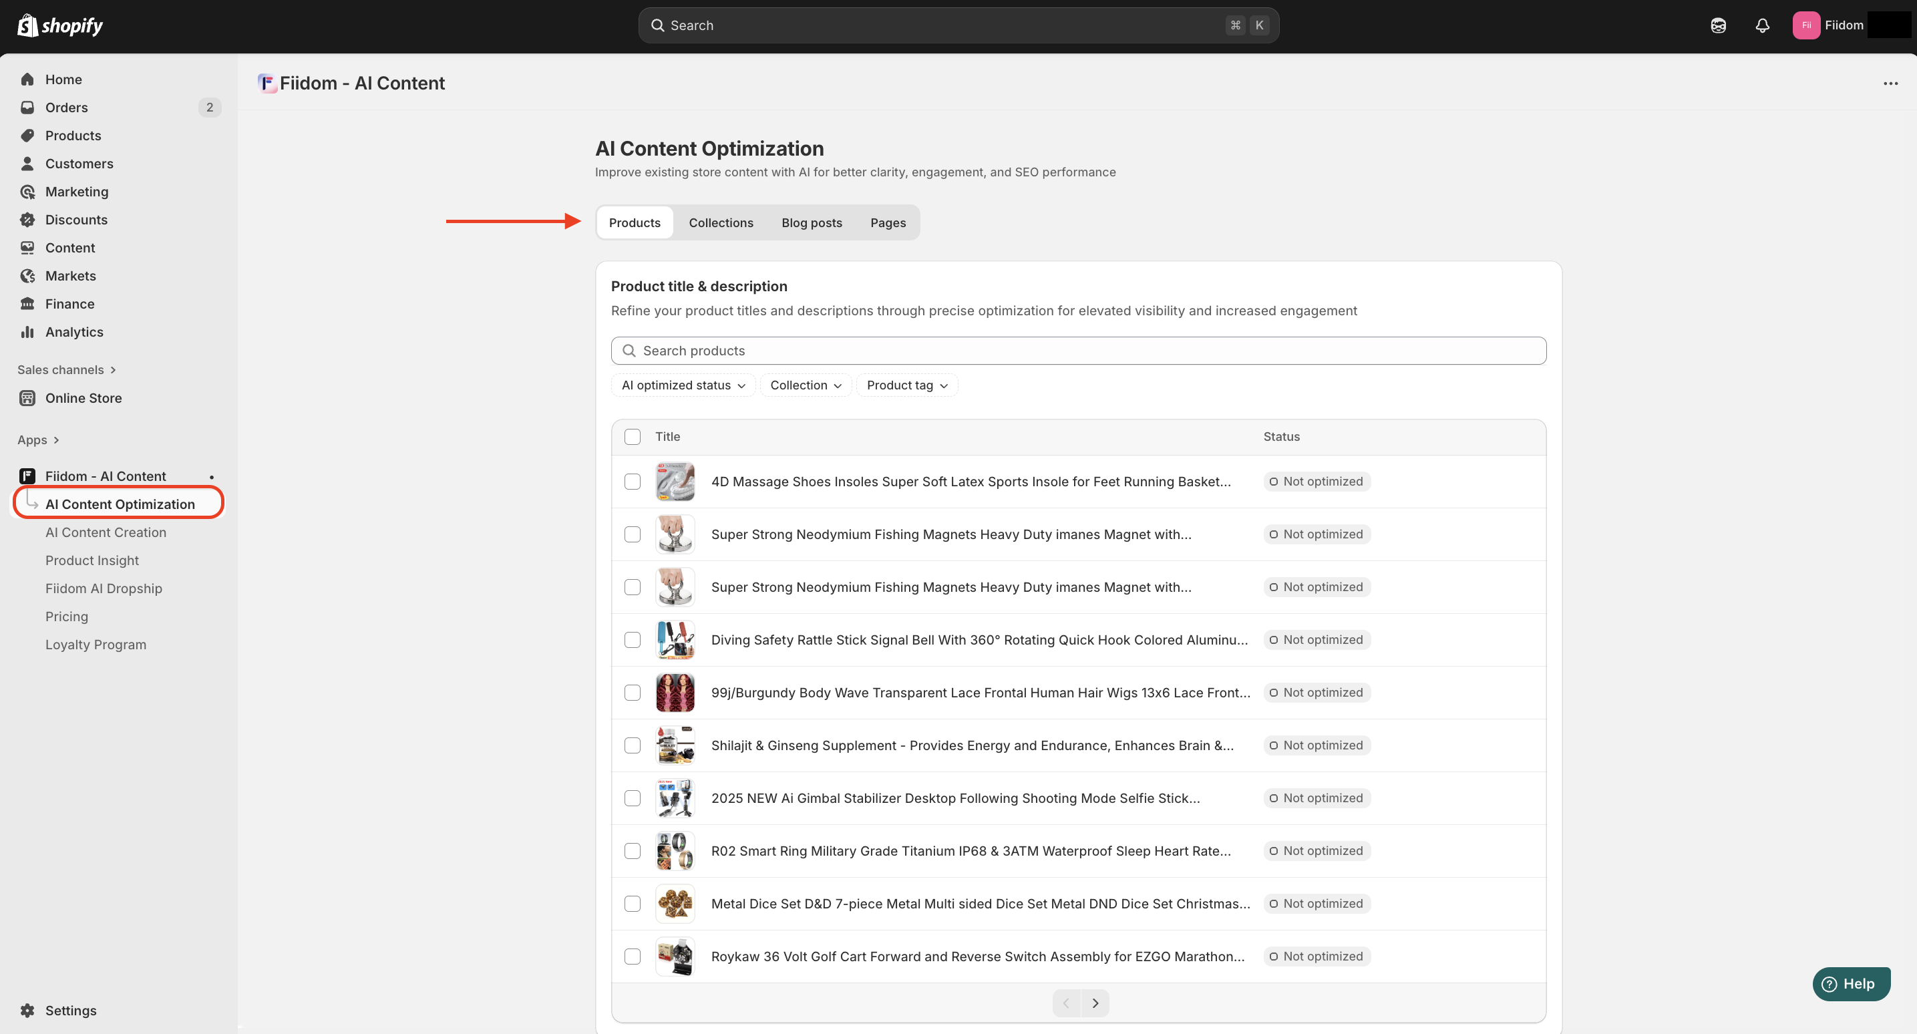Focus the Search products field
Viewport: 1917px width, 1034px height.
pyautogui.click(x=1077, y=351)
